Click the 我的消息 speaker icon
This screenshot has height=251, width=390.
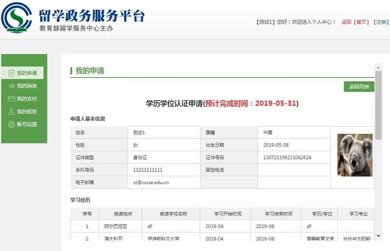pos(11,86)
